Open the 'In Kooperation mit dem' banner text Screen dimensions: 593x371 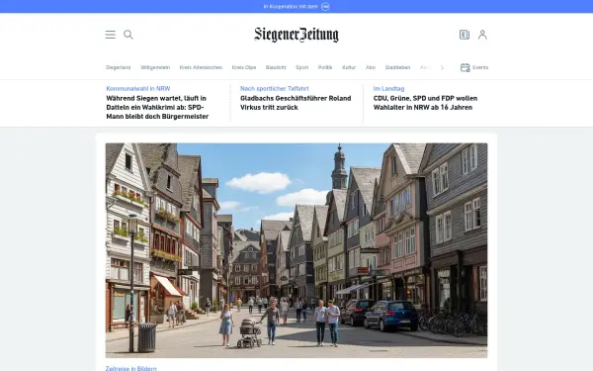[291, 7]
